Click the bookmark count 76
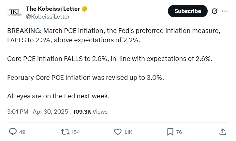Screen dimensions: 236x141 point(179,132)
